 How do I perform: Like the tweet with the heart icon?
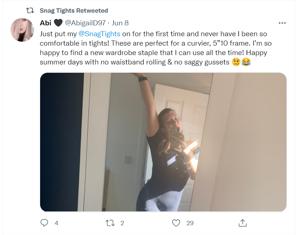click(176, 223)
